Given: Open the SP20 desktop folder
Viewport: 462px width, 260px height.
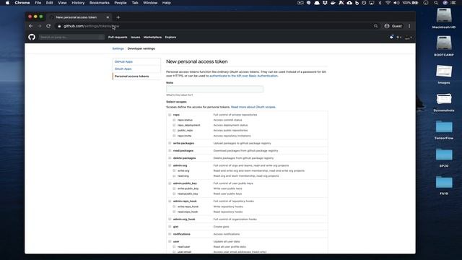Looking at the screenshot, I should (x=444, y=157).
